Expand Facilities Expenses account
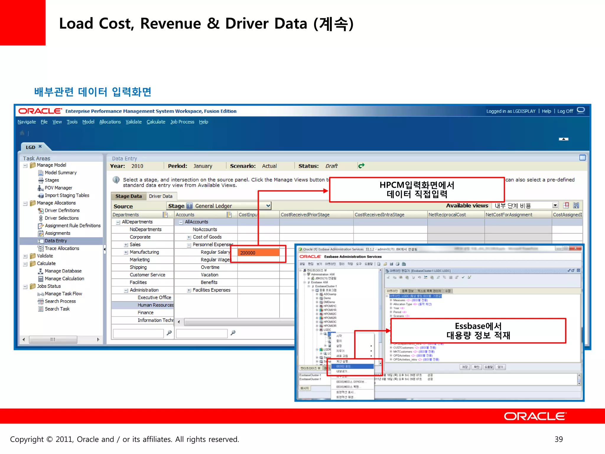Image resolution: width=605 pixels, height=454 pixels. coord(189,290)
